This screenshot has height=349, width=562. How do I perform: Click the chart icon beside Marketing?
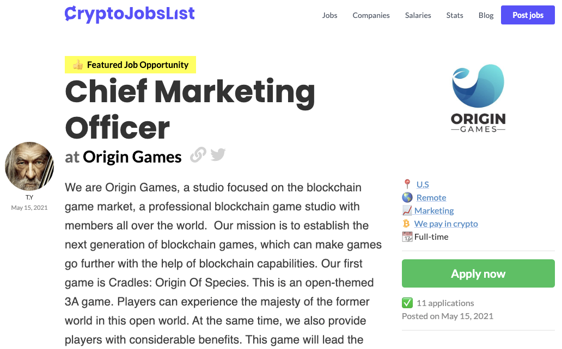pyautogui.click(x=407, y=210)
